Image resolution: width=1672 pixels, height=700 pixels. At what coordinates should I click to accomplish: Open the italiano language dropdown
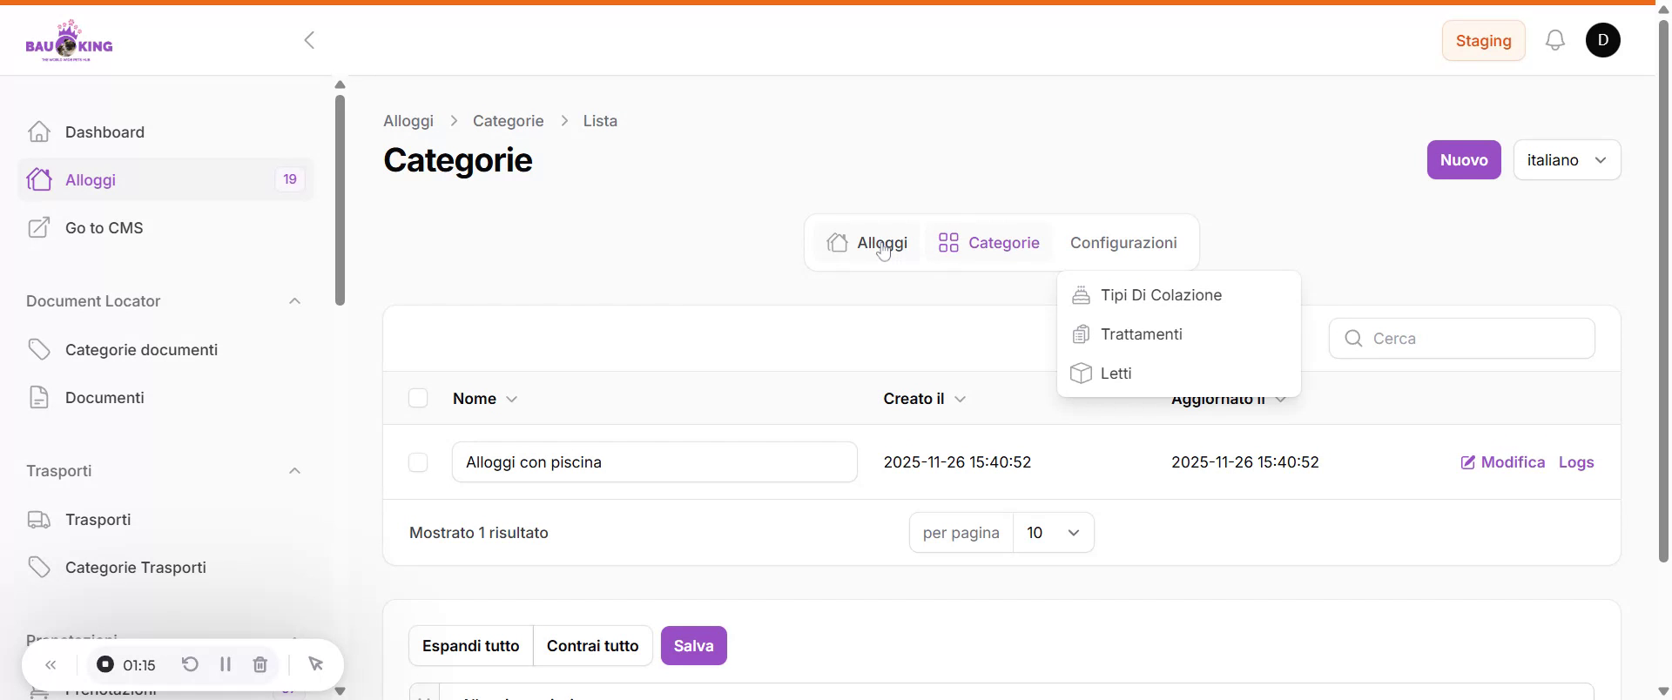coord(1567,160)
